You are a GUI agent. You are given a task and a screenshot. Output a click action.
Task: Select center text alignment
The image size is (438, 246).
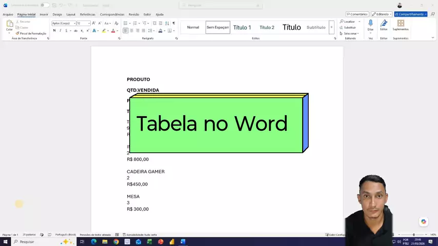click(132, 31)
